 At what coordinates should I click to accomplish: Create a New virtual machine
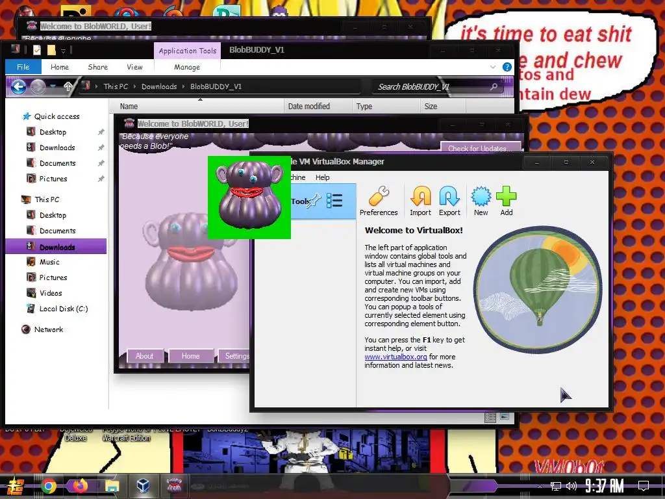coord(481,201)
